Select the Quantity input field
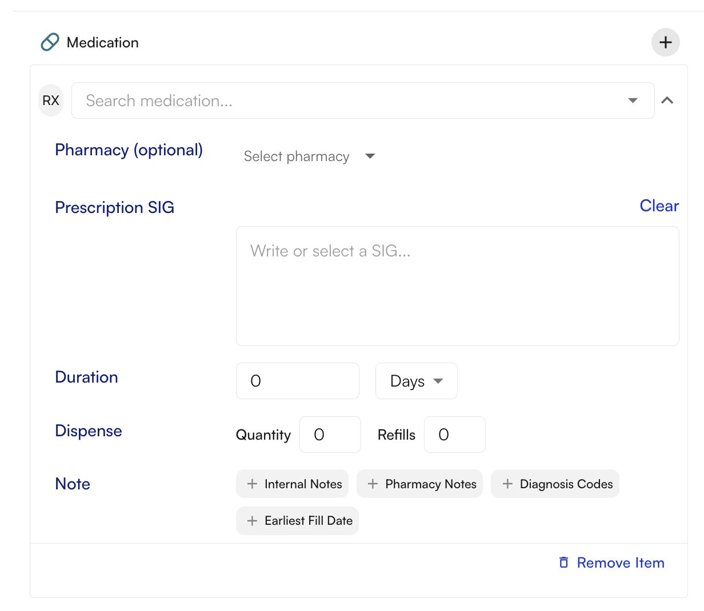Screen dimensions: 704x611 click(x=330, y=435)
